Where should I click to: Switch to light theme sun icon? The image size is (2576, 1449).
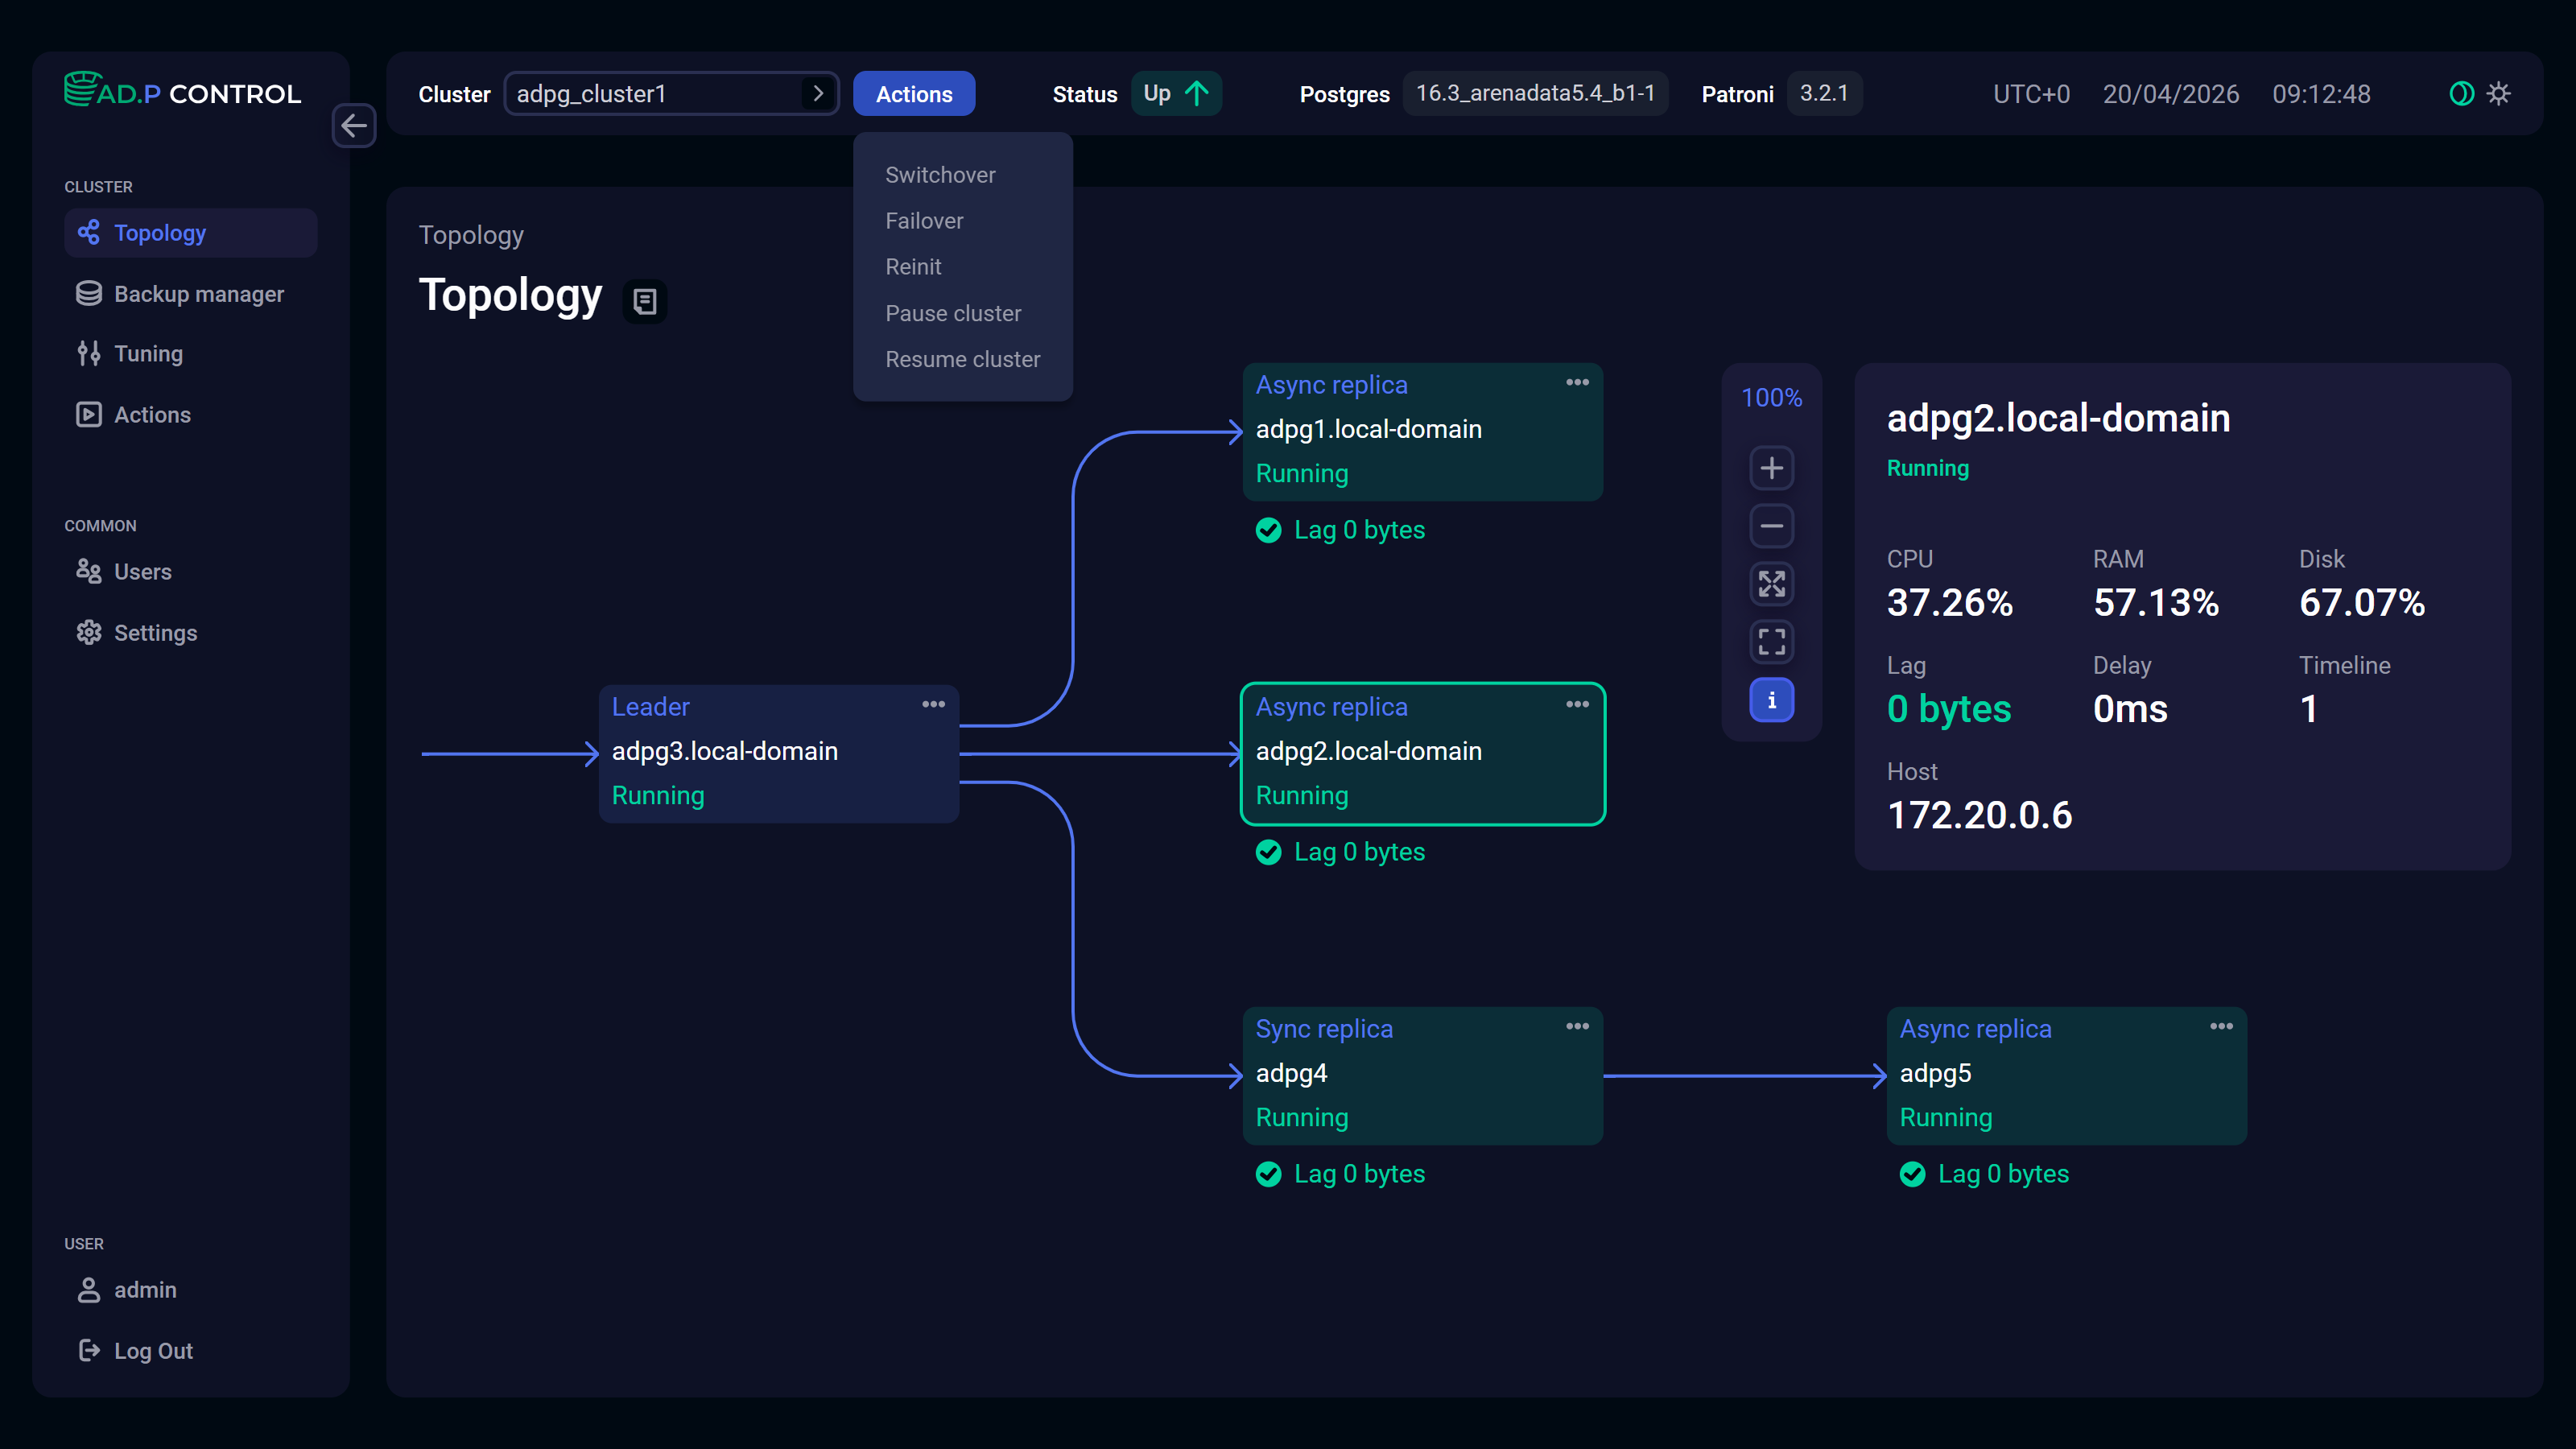2499,94
